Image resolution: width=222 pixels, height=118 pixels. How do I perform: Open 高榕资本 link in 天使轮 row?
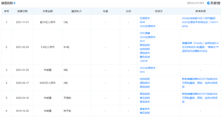[145, 102]
